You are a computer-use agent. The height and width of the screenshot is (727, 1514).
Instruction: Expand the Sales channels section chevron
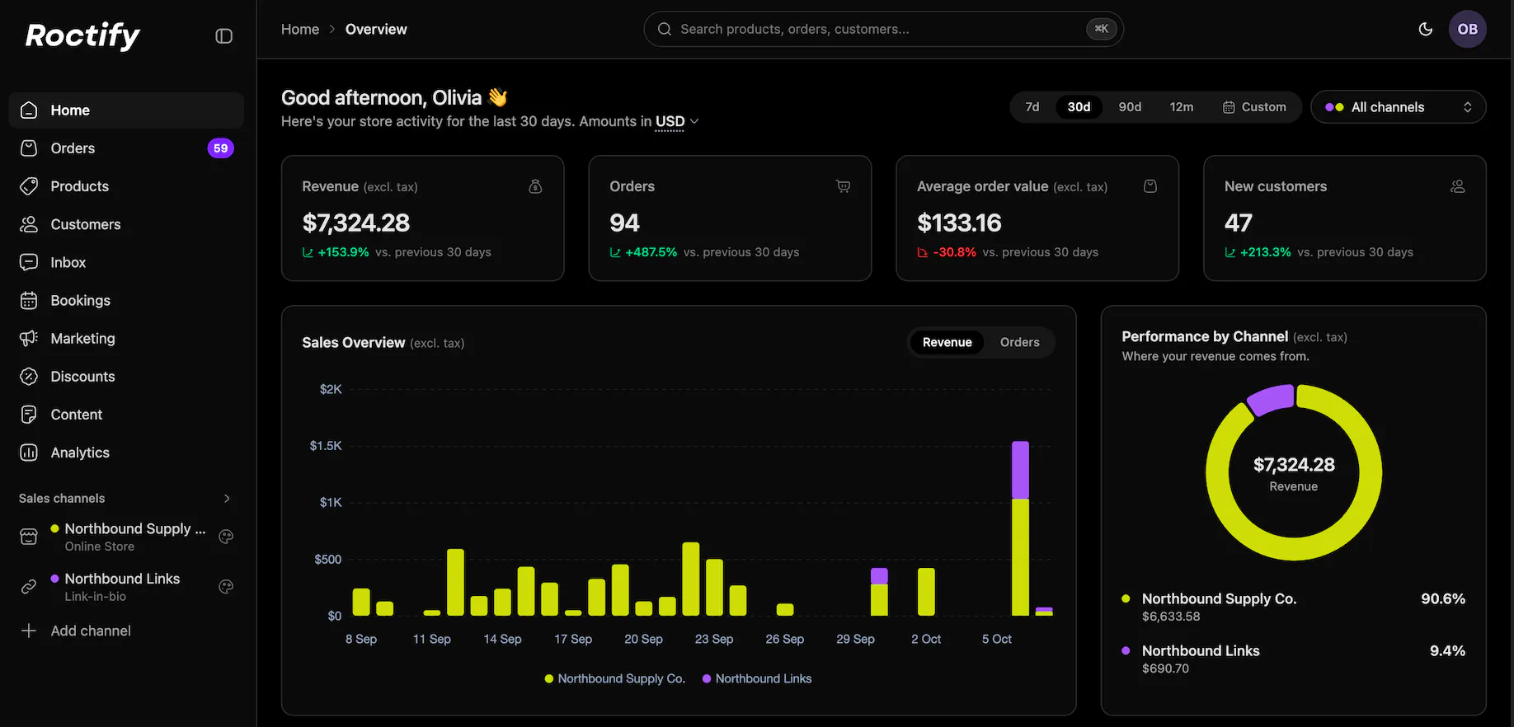click(227, 499)
